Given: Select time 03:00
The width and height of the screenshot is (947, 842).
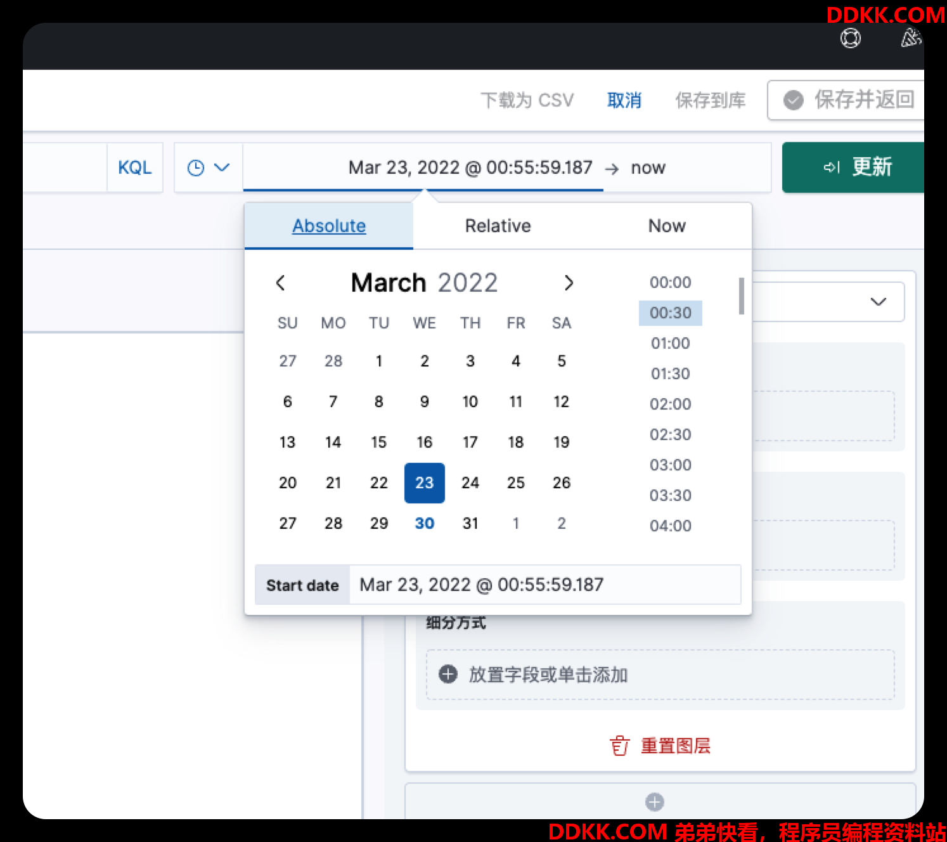Looking at the screenshot, I should coord(671,465).
